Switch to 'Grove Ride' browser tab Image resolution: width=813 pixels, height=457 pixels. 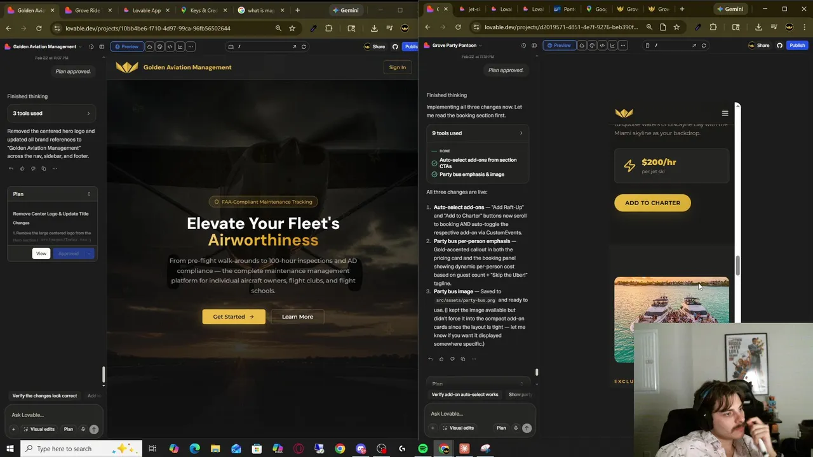(87, 10)
